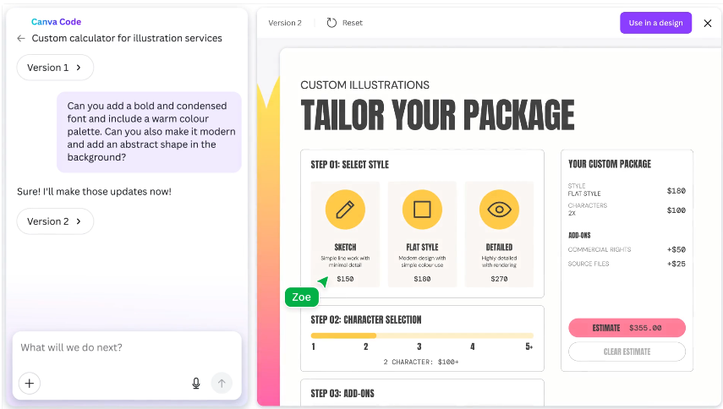Click the Reset circular arrow icon
This screenshot has width=723, height=409.
331,23
